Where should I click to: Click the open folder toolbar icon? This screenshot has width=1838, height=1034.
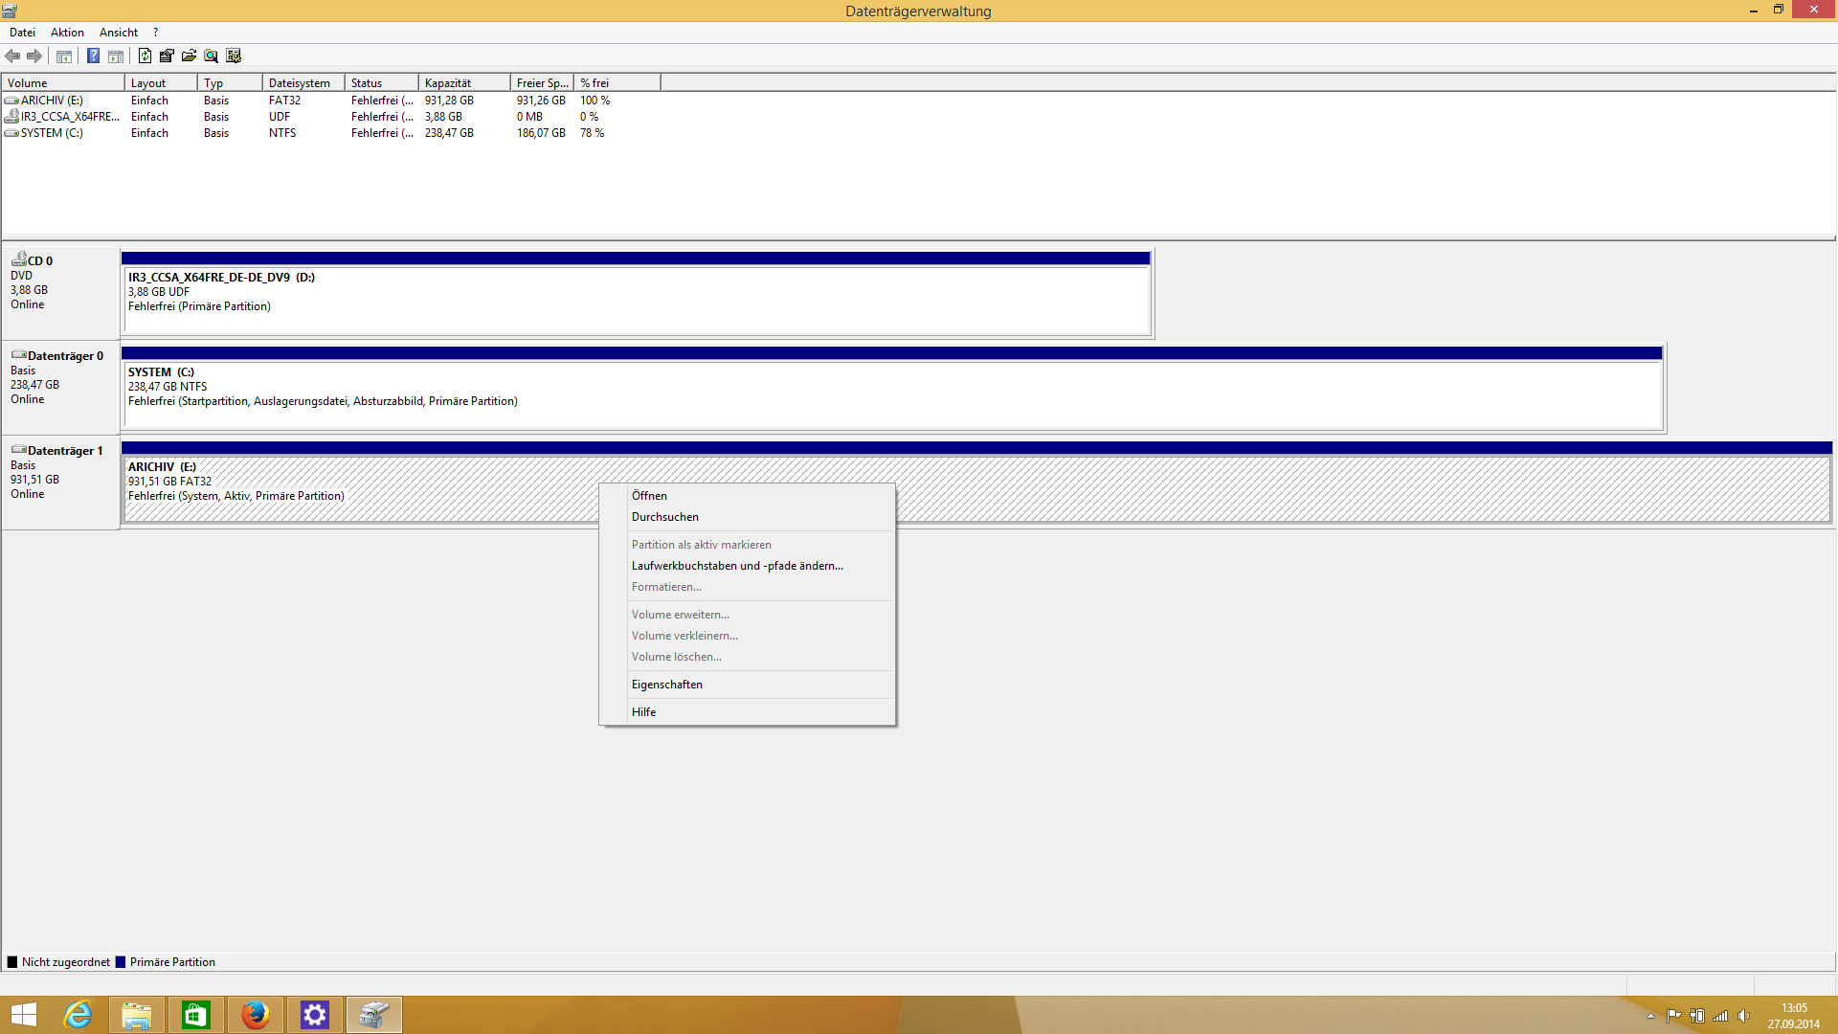[189, 56]
